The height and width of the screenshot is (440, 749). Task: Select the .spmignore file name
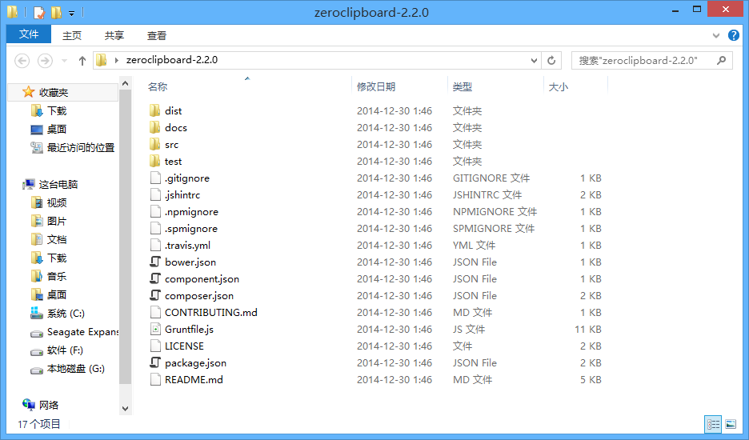[x=191, y=228]
